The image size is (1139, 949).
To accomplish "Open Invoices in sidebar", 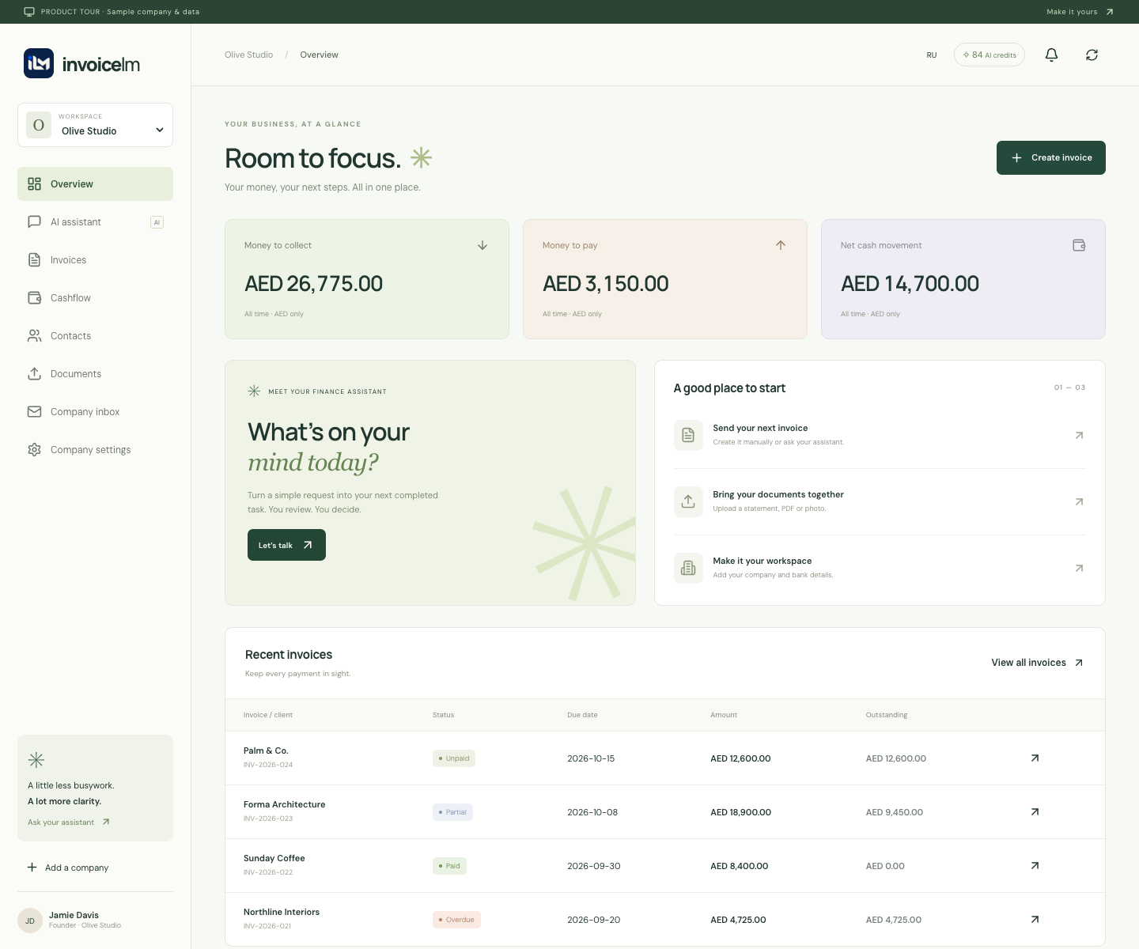I will (x=95, y=260).
